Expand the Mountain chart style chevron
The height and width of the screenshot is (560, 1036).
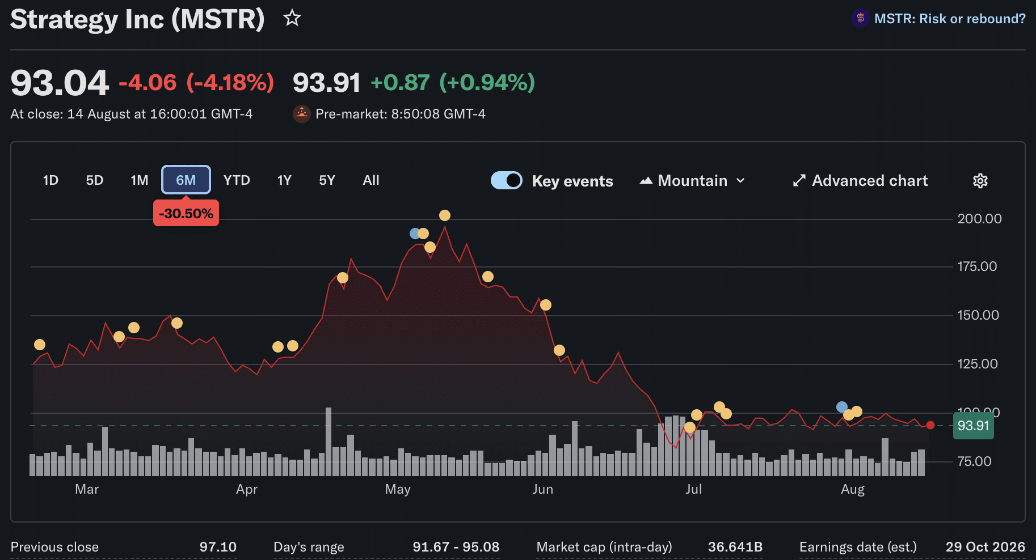tap(740, 181)
